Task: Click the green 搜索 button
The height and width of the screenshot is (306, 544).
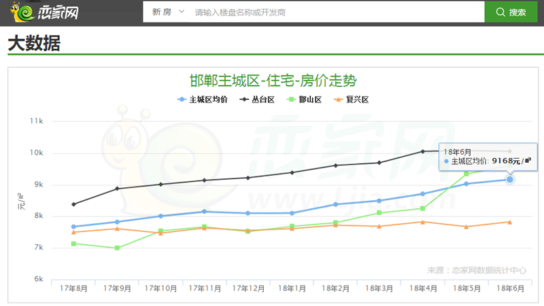Action: [x=511, y=12]
